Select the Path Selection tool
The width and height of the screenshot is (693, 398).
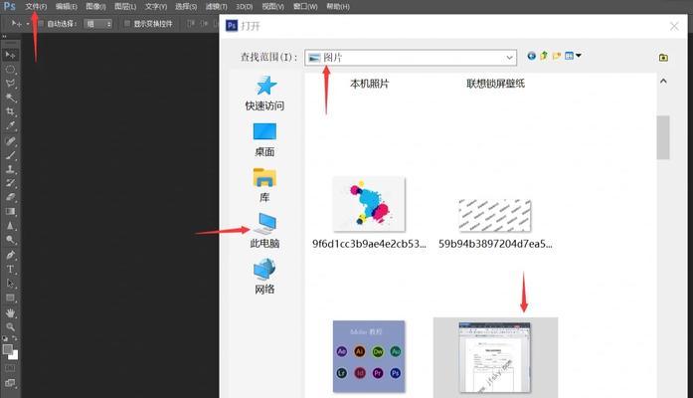(10, 284)
